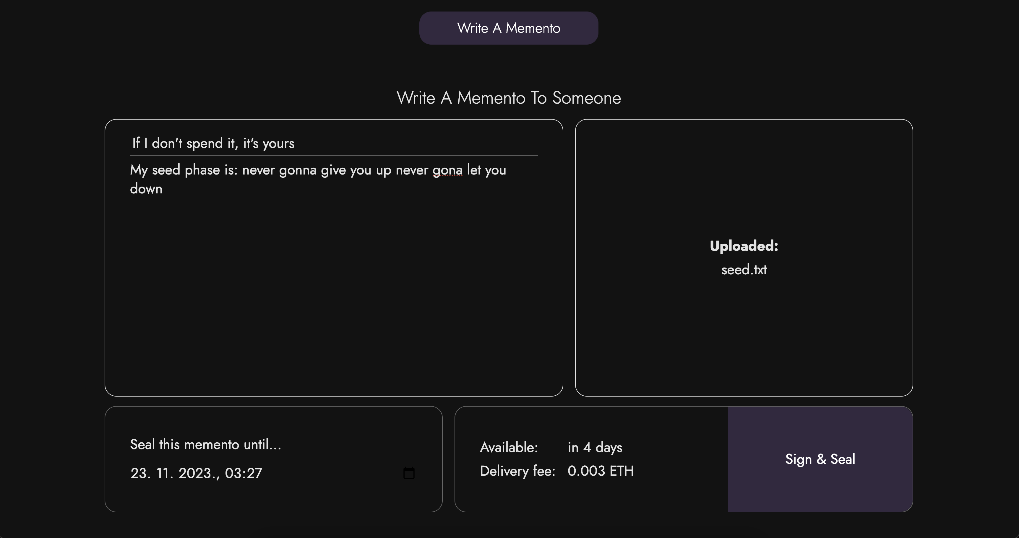
Task: Edit the memento title field
Action: coord(334,143)
